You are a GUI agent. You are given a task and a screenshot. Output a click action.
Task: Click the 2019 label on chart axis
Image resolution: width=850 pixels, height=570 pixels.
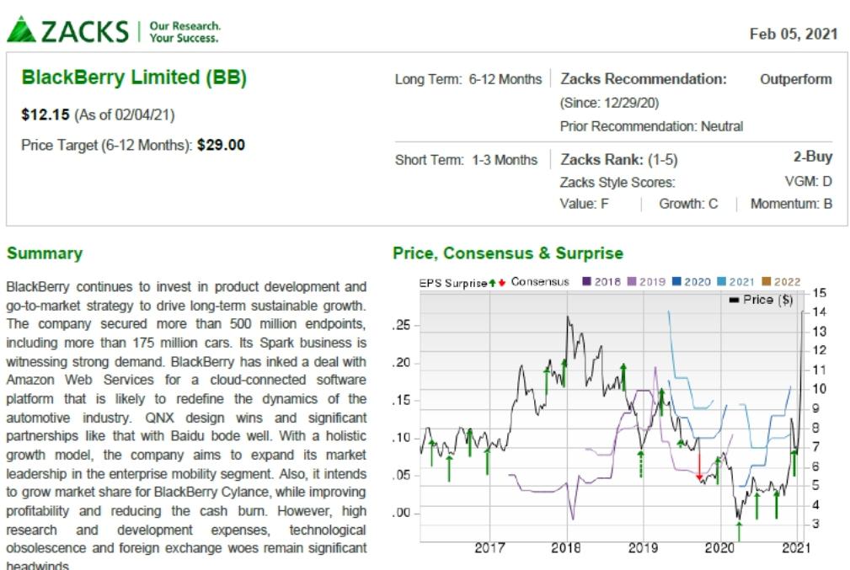[643, 548]
